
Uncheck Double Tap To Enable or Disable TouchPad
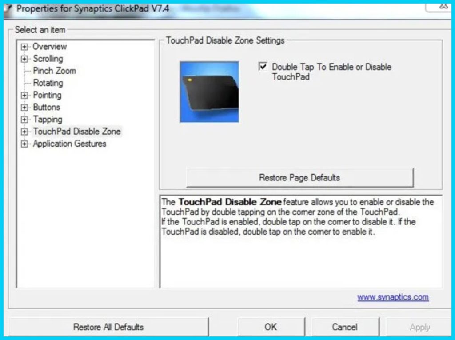[x=263, y=67]
